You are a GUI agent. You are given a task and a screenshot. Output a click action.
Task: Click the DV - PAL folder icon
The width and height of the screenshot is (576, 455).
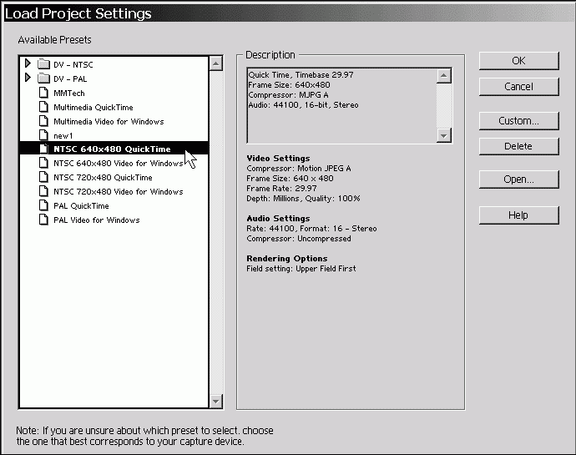pos(43,78)
